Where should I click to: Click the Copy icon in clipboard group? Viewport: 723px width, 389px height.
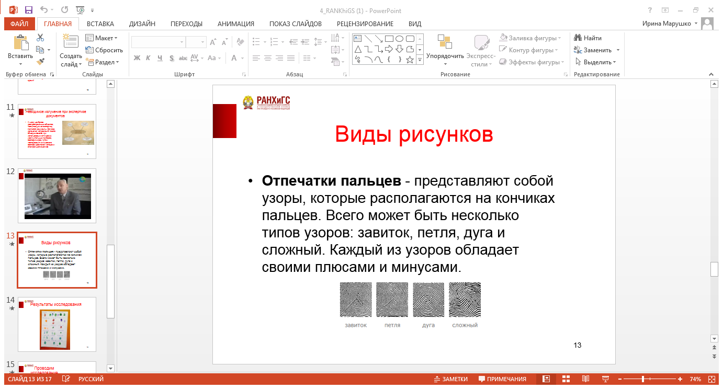click(40, 50)
